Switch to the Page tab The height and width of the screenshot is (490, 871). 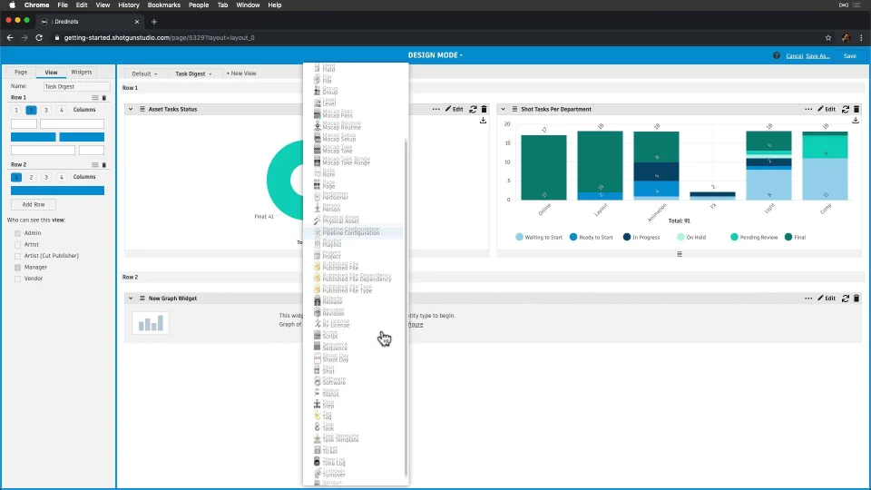pos(21,73)
